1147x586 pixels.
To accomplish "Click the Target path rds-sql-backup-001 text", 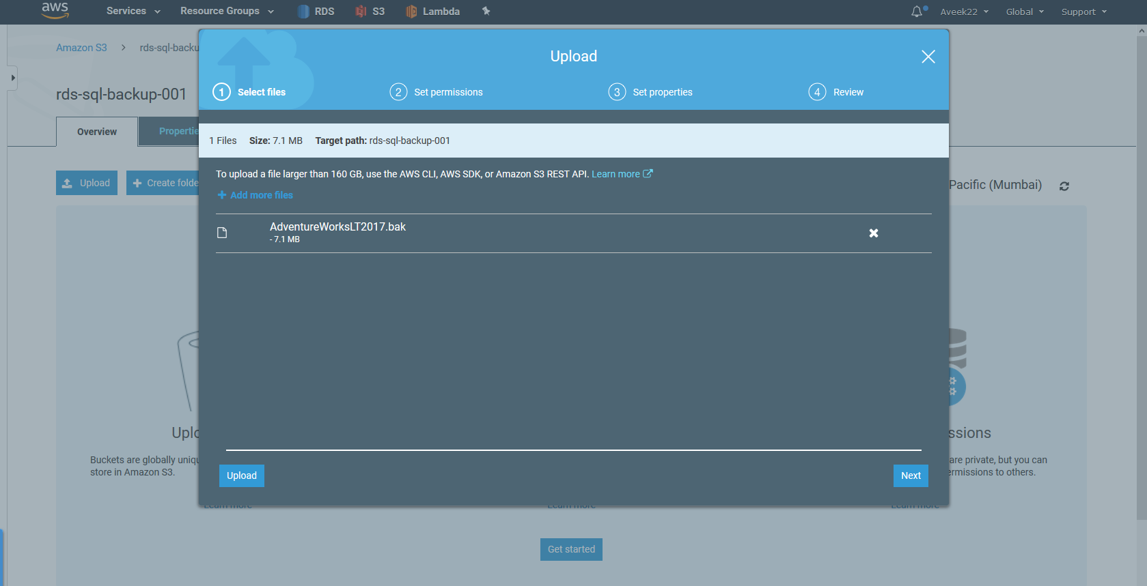I will 410,141.
